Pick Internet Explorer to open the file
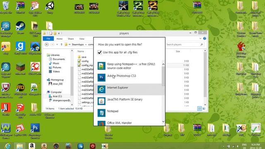The image size is (265, 149). 130,89
